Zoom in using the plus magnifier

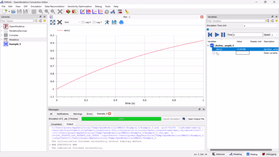[x=47, y=12]
